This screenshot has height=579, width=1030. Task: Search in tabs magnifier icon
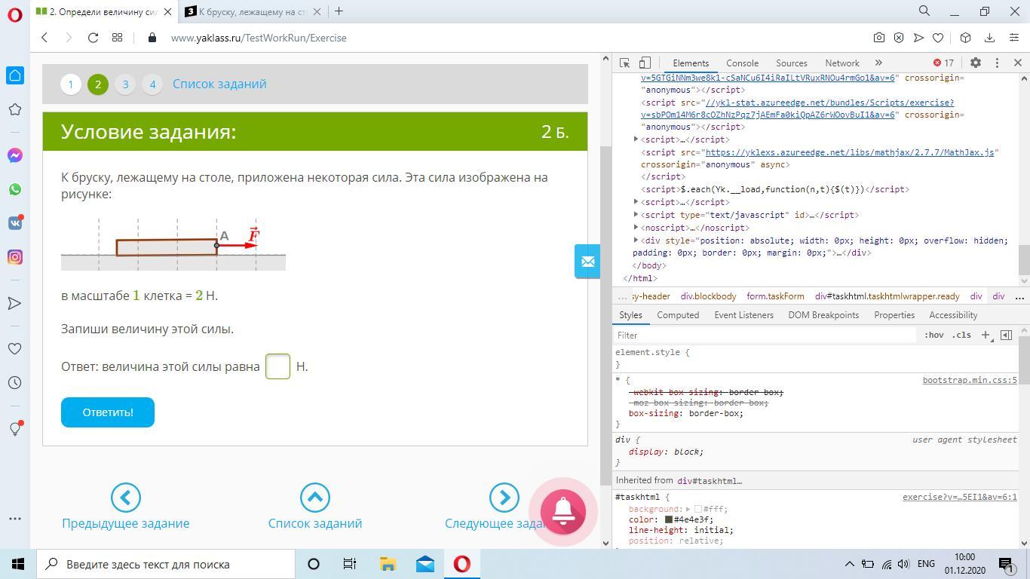924,11
